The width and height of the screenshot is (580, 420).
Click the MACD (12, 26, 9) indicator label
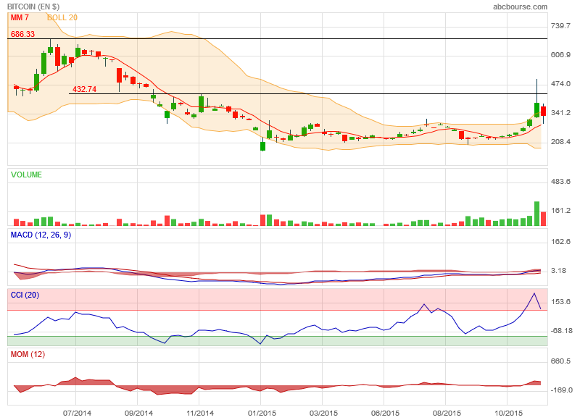click(41, 235)
